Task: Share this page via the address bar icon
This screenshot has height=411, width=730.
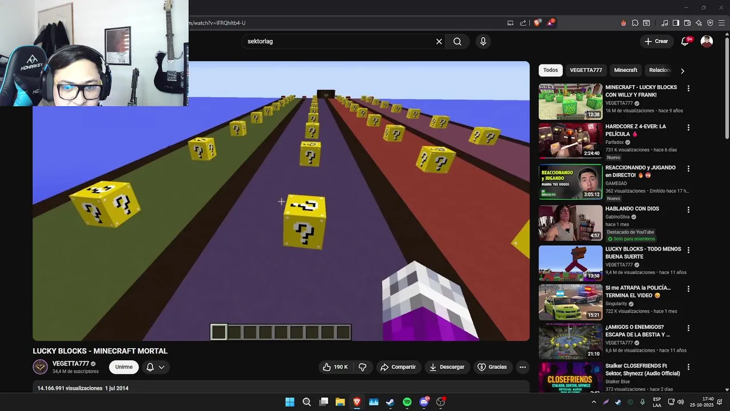Action: [523, 23]
